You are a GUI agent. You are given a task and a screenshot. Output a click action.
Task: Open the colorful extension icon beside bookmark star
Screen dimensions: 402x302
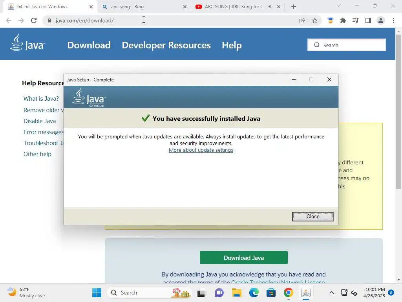[x=330, y=20]
